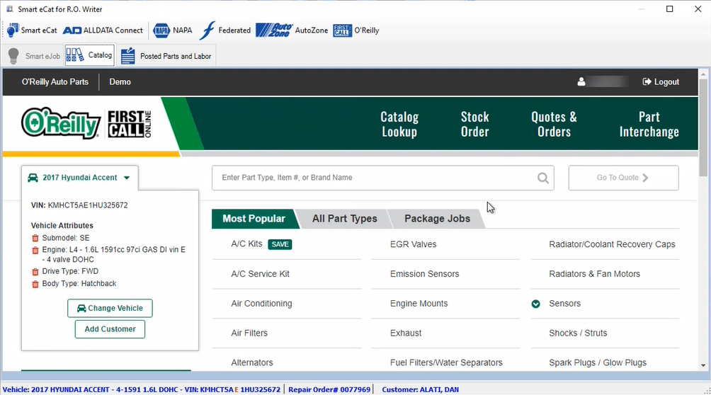Select the Engine Mounts part type
Image resolution: width=711 pixels, height=395 pixels.
(419, 304)
